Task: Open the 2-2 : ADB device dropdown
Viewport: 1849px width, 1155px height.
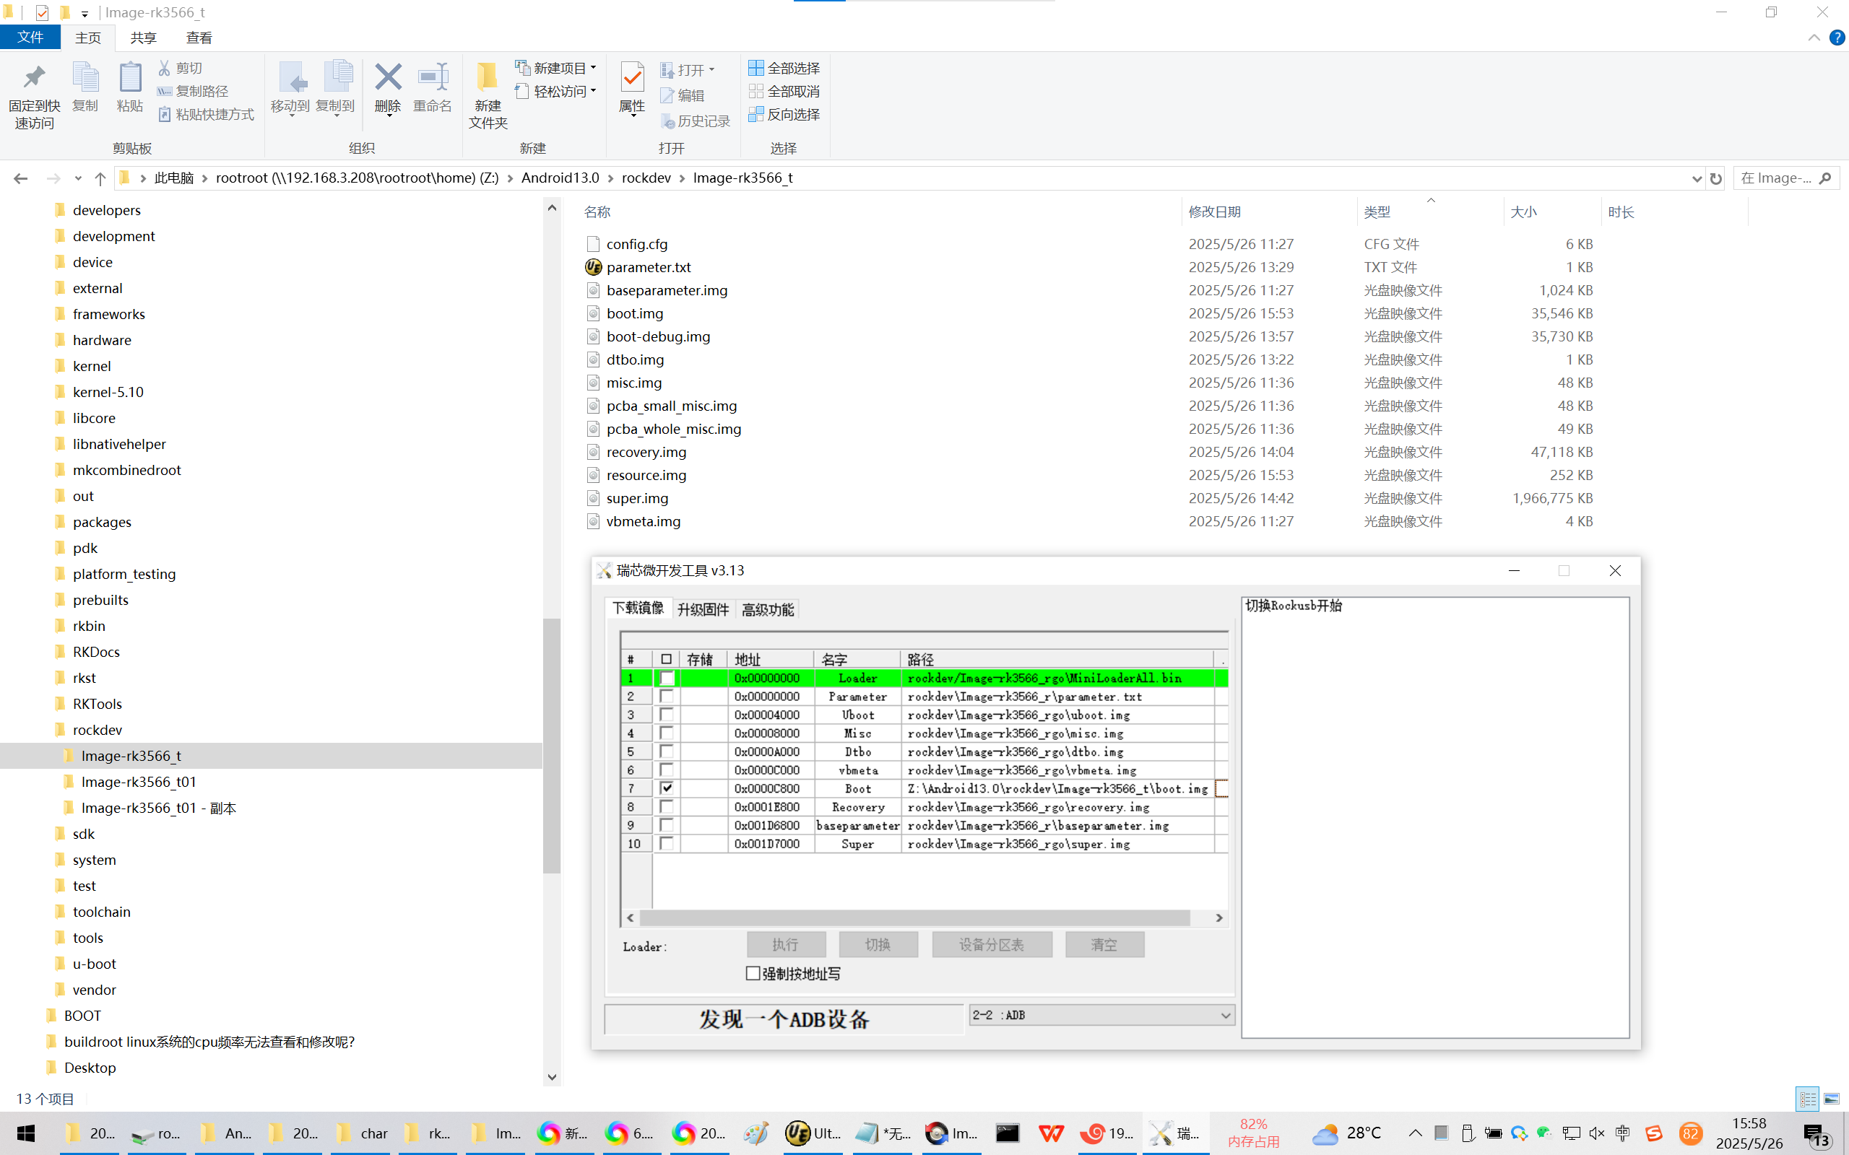Action: point(1225,1015)
